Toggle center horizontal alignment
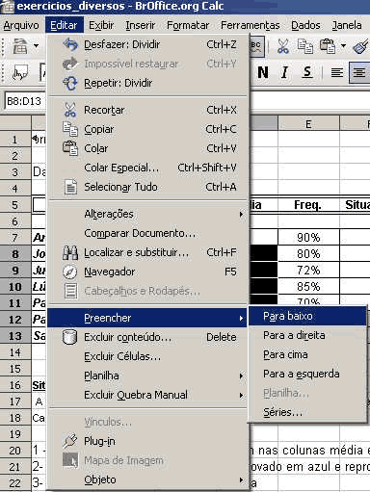Viewport: 370px width, 492px height. [359, 73]
